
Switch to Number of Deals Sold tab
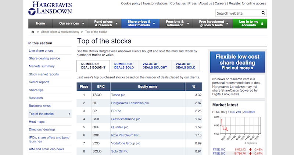(x=124, y=66)
